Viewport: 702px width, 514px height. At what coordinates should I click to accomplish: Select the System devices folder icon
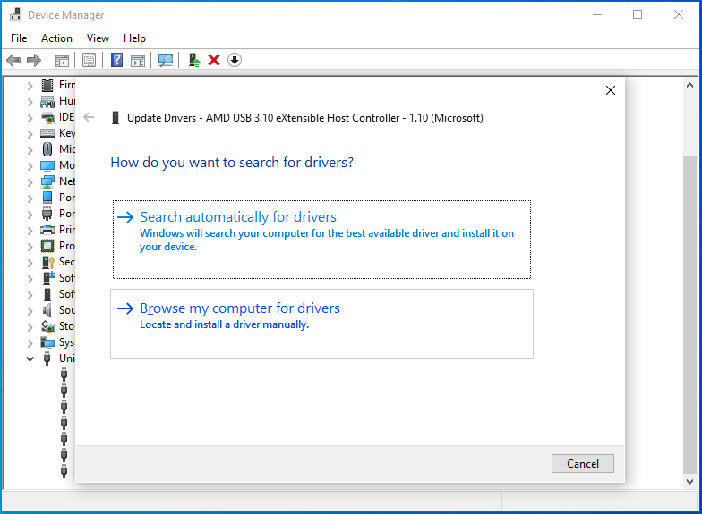pos(47,342)
